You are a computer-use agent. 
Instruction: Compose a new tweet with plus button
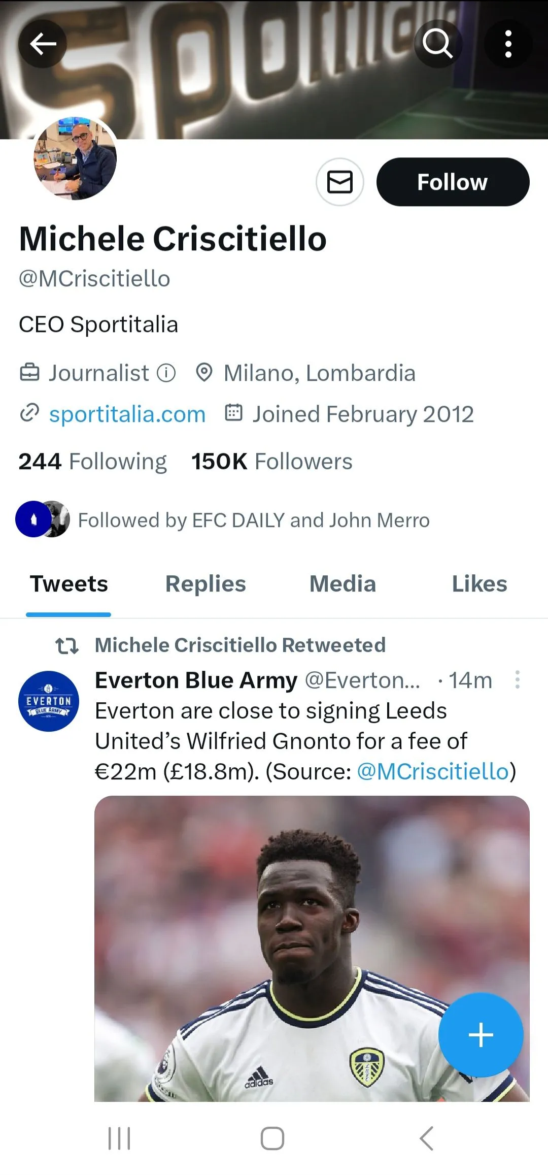481,1035
